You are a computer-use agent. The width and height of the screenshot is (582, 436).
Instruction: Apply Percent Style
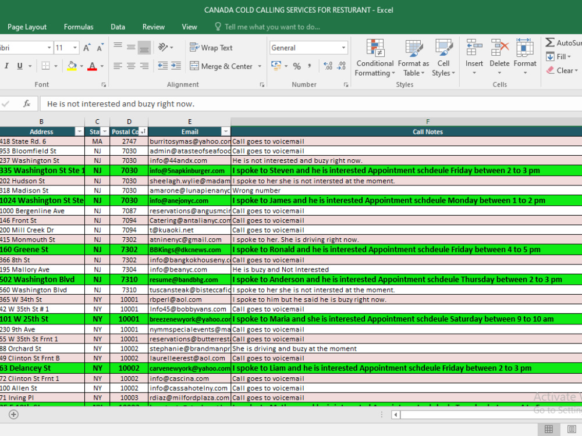(297, 66)
